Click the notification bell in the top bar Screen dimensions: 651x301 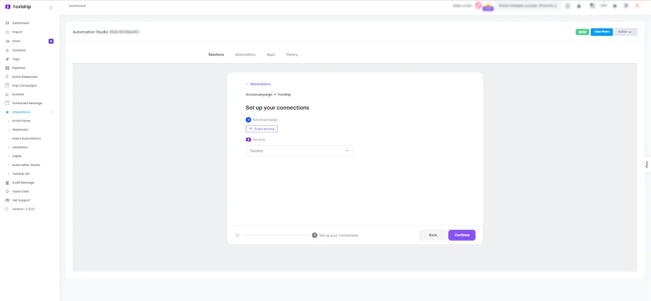[x=579, y=6]
